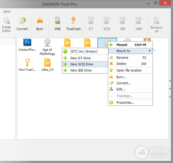Create a VHD image from toolbar

(x=57, y=24)
